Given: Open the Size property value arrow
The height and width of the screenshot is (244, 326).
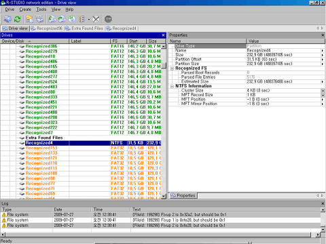Looking at the screenshot, I should pyautogui.click(x=323, y=55).
